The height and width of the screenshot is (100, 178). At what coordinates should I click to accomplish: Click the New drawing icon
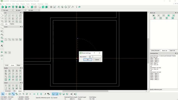[x=3, y=7]
